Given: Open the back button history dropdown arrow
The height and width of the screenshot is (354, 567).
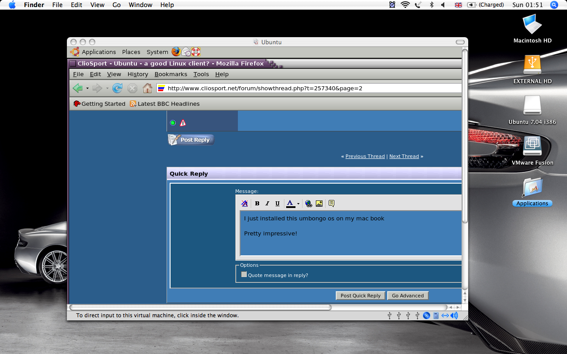Looking at the screenshot, I should tap(87, 88).
